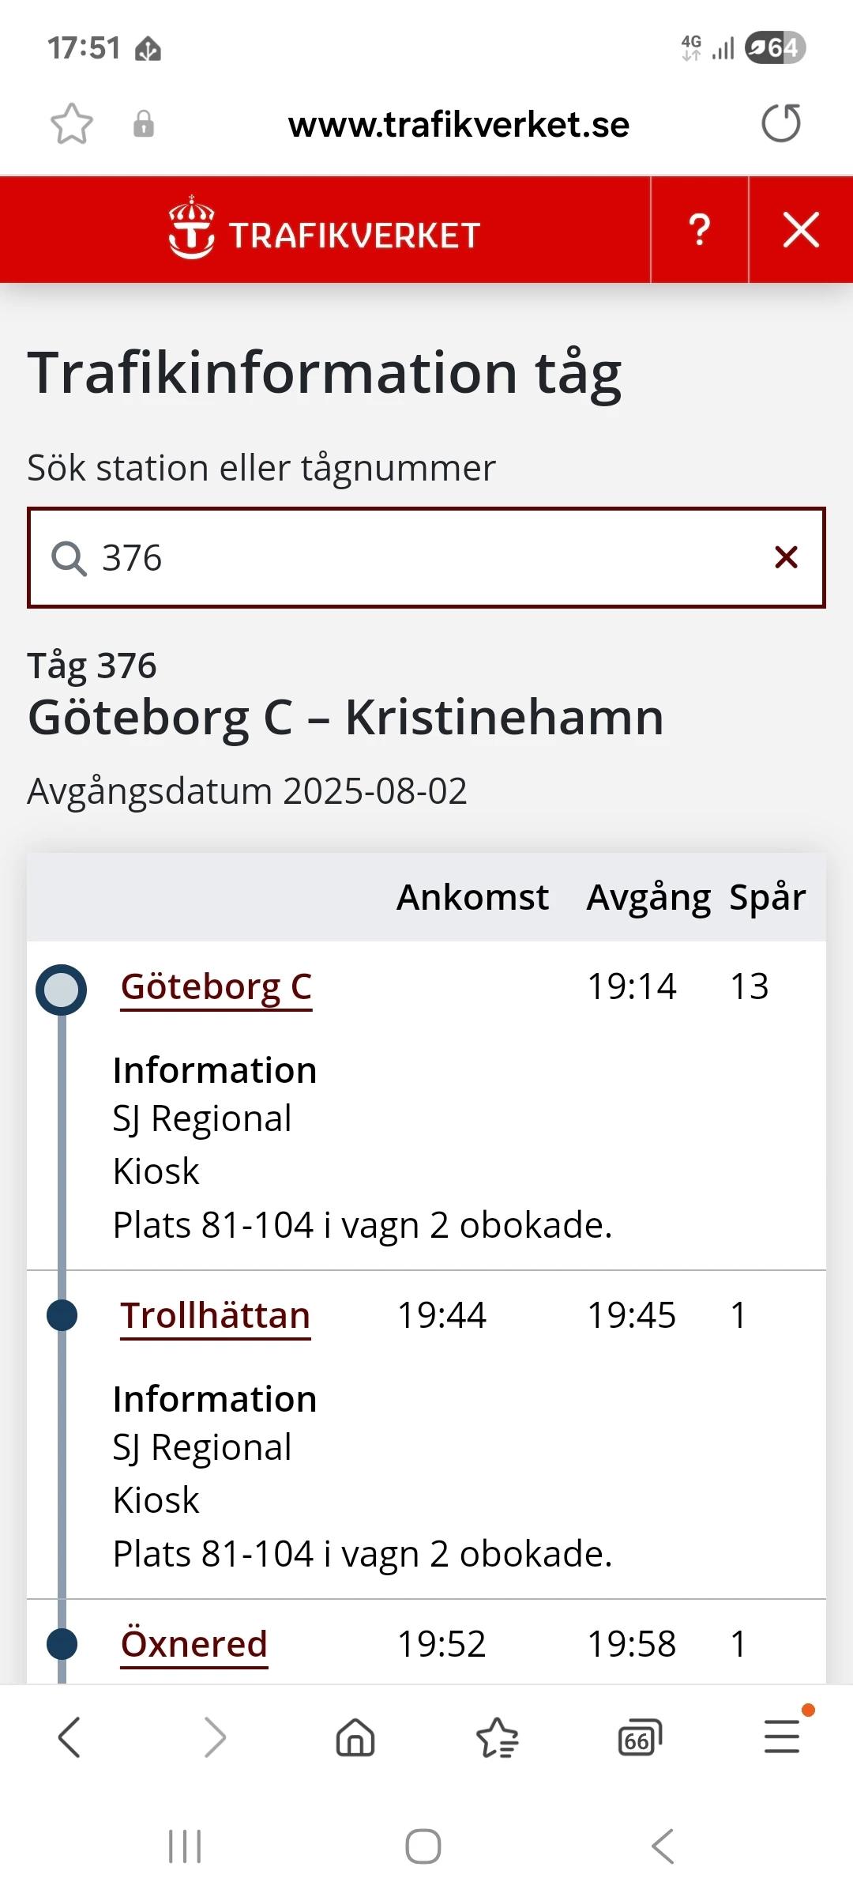Tap the padlock site security icon
853x1897 pixels.
click(144, 124)
